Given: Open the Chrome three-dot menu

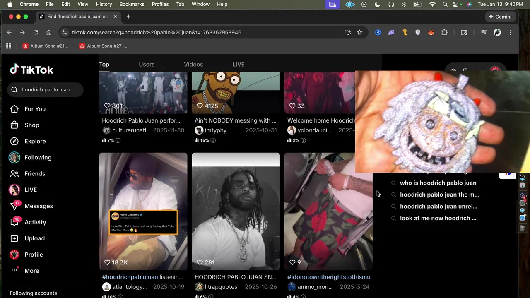Looking at the screenshot, I should click(x=510, y=32).
